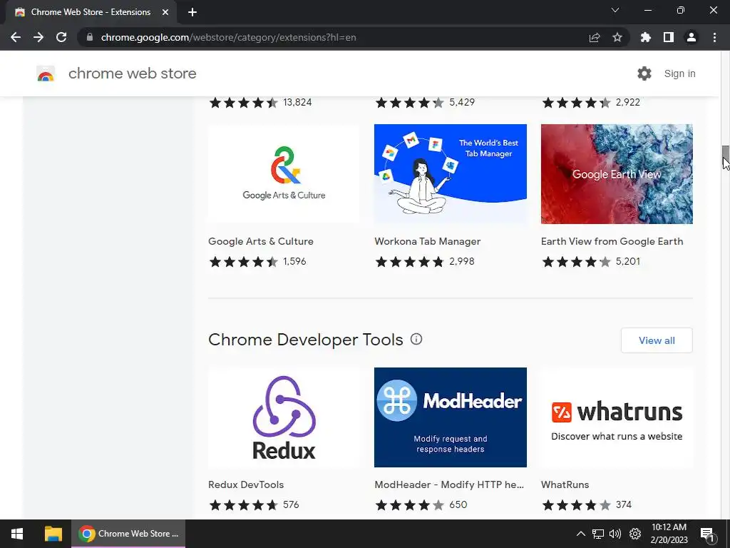Click the 2,922 rating count
Image resolution: width=730 pixels, height=548 pixels.
628,102
